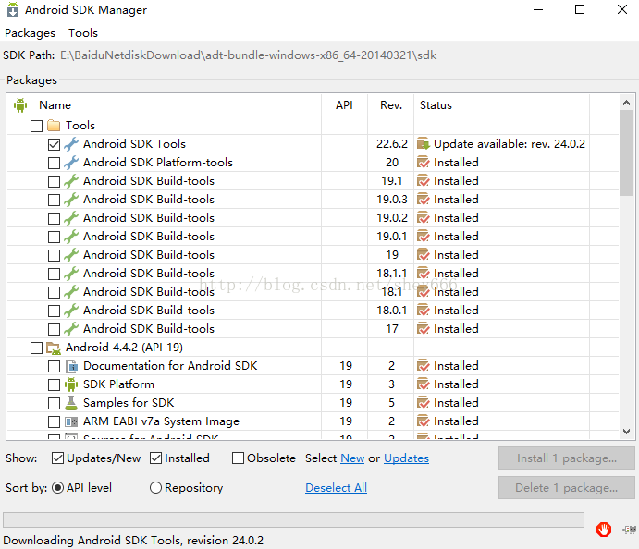Click the Documentation for Android SDK icon

(x=71, y=366)
